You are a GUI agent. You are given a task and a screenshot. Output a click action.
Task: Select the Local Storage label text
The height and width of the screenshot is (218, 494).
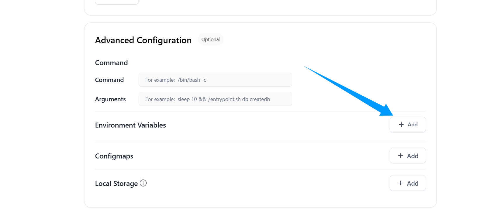pyautogui.click(x=116, y=184)
